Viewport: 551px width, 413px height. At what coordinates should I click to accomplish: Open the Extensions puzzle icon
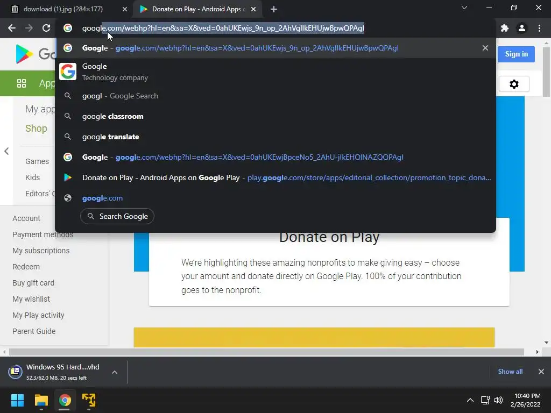(x=505, y=28)
